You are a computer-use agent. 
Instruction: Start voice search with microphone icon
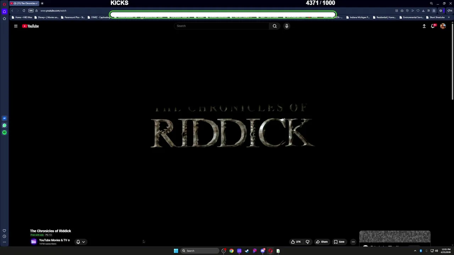tap(287, 26)
